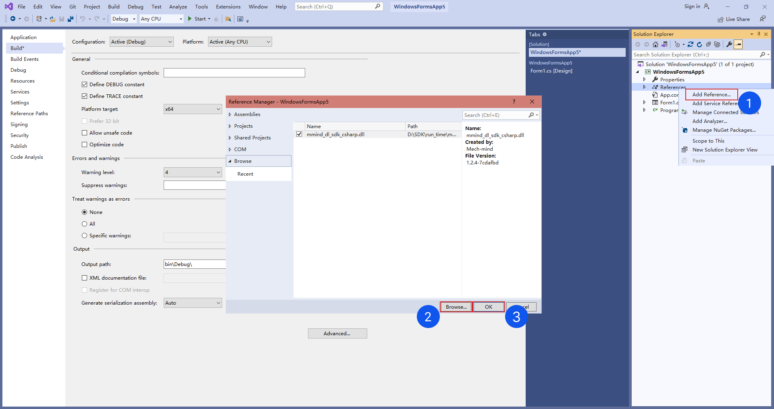Open the Extensions menu

point(228,7)
